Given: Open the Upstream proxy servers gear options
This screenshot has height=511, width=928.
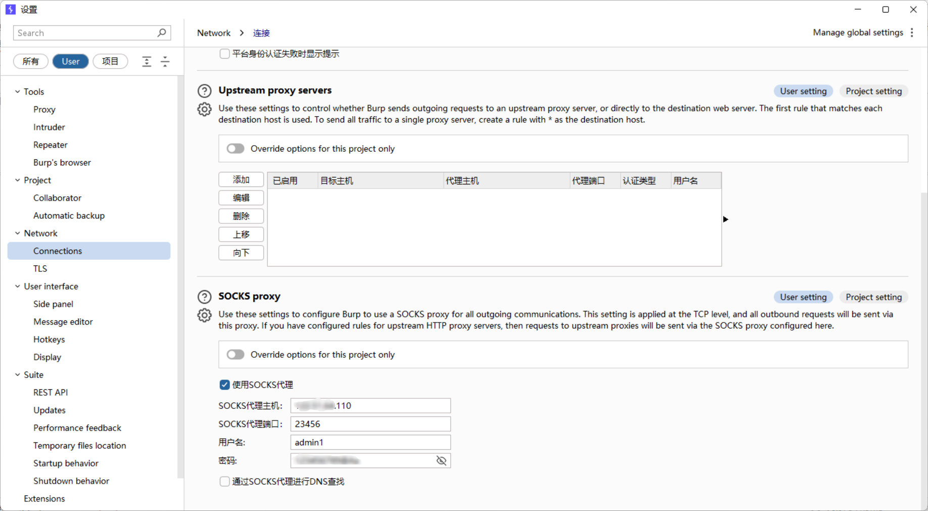Looking at the screenshot, I should 204,109.
